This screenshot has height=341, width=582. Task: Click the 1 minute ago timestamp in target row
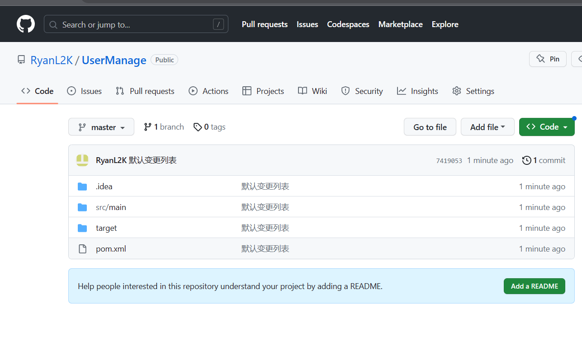(x=542, y=228)
